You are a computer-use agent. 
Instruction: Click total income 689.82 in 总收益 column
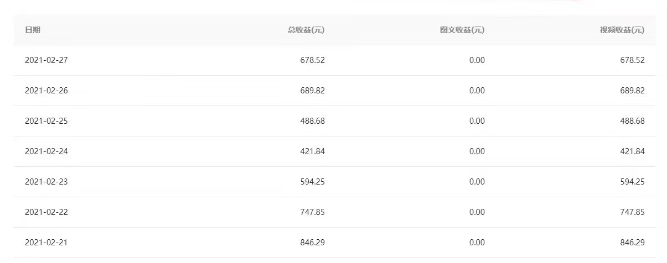click(313, 91)
